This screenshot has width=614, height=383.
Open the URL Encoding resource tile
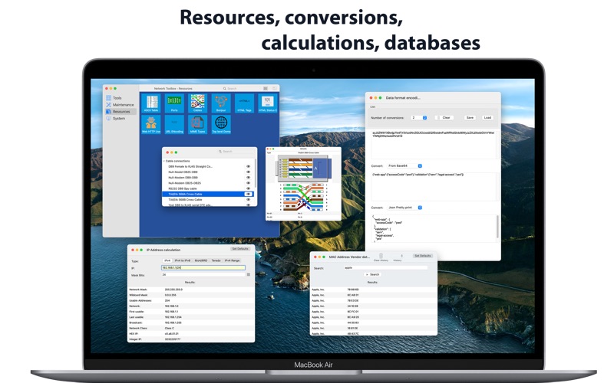pyautogui.click(x=174, y=125)
